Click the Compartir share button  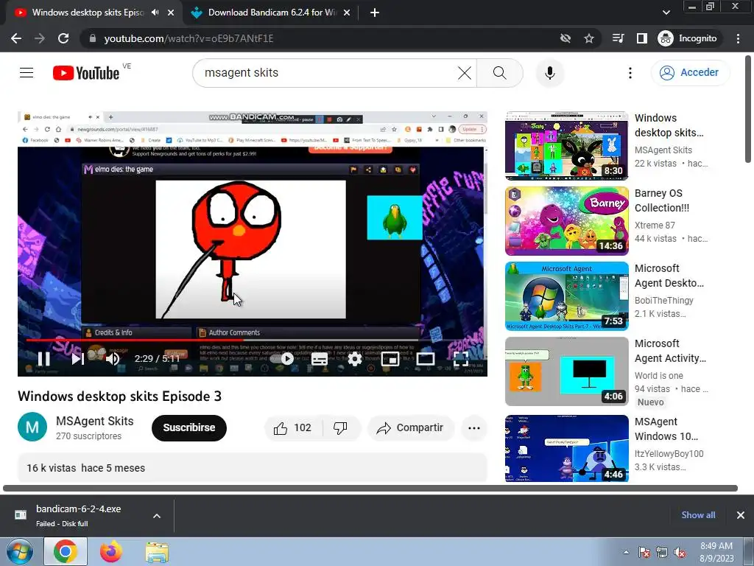point(411,428)
